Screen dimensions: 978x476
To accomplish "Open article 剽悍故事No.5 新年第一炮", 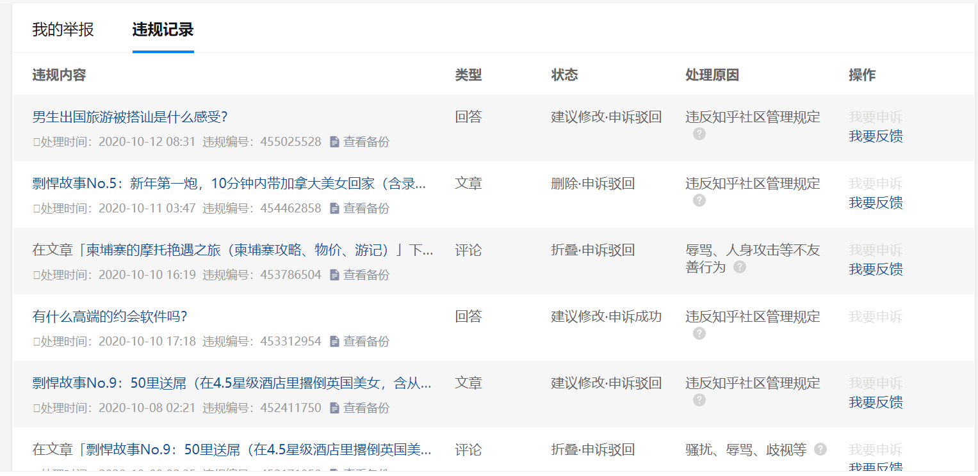I will (229, 184).
